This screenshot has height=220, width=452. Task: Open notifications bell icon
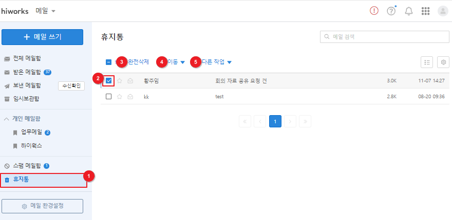coord(409,11)
